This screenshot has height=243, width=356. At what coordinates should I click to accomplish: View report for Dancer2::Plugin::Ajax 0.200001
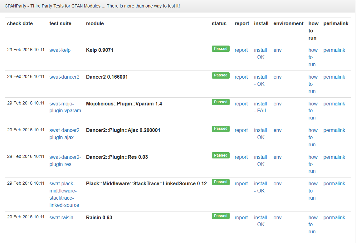pos(241,130)
